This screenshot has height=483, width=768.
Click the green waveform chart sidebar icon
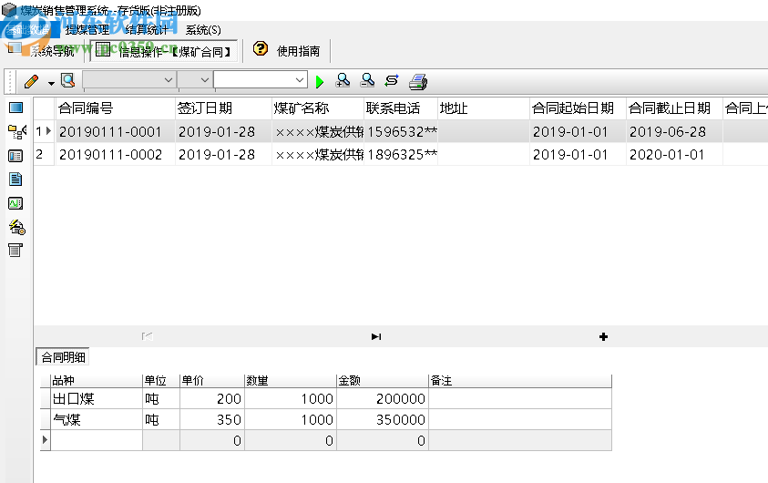point(15,203)
